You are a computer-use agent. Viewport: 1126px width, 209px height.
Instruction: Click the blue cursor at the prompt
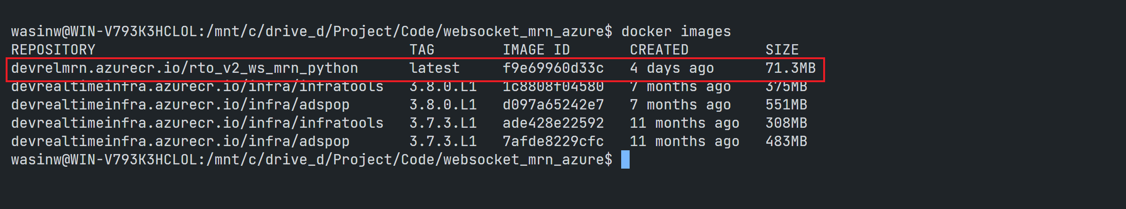(625, 160)
